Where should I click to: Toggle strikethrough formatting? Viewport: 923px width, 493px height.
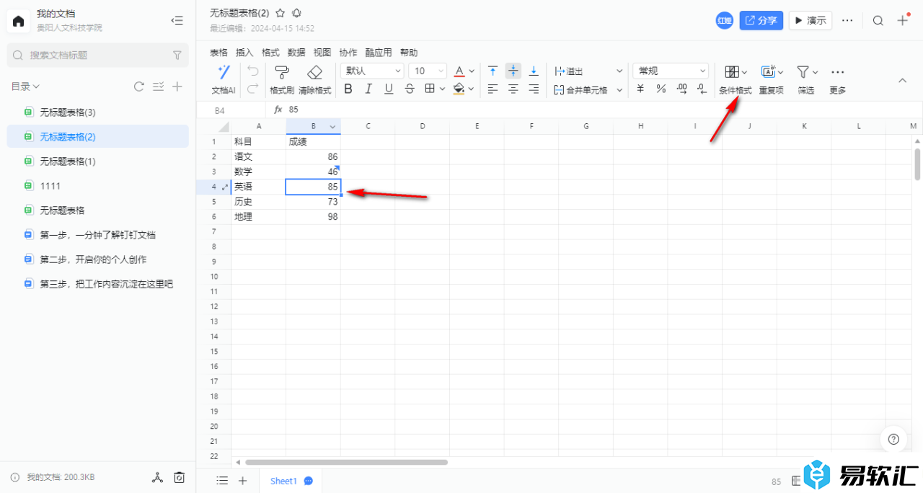[410, 89]
